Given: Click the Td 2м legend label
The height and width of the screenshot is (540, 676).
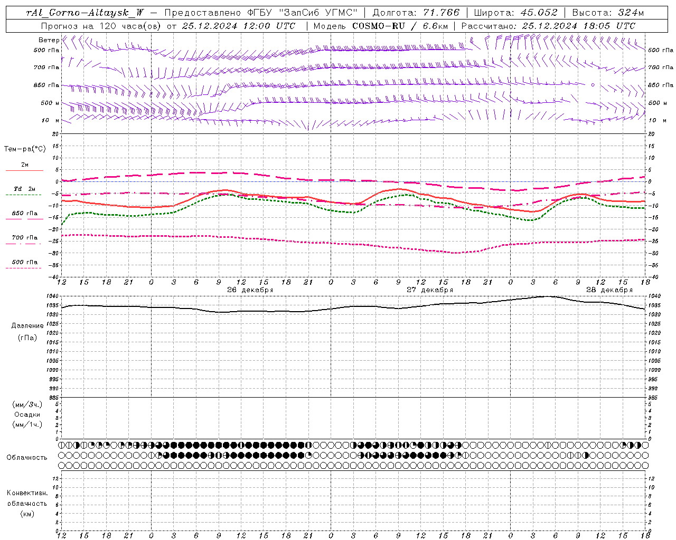Looking at the screenshot, I should point(24,189).
